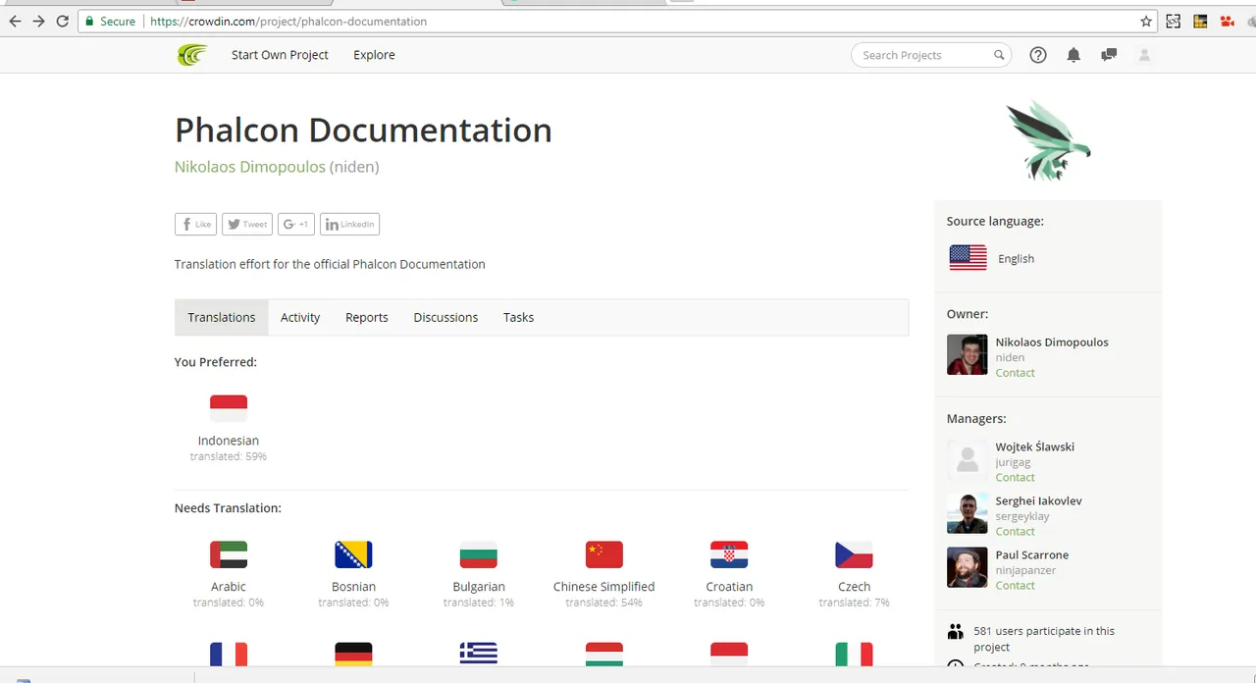Image resolution: width=1256 pixels, height=683 pixels.
Task: Open the German flag
Action: [353, 655]
